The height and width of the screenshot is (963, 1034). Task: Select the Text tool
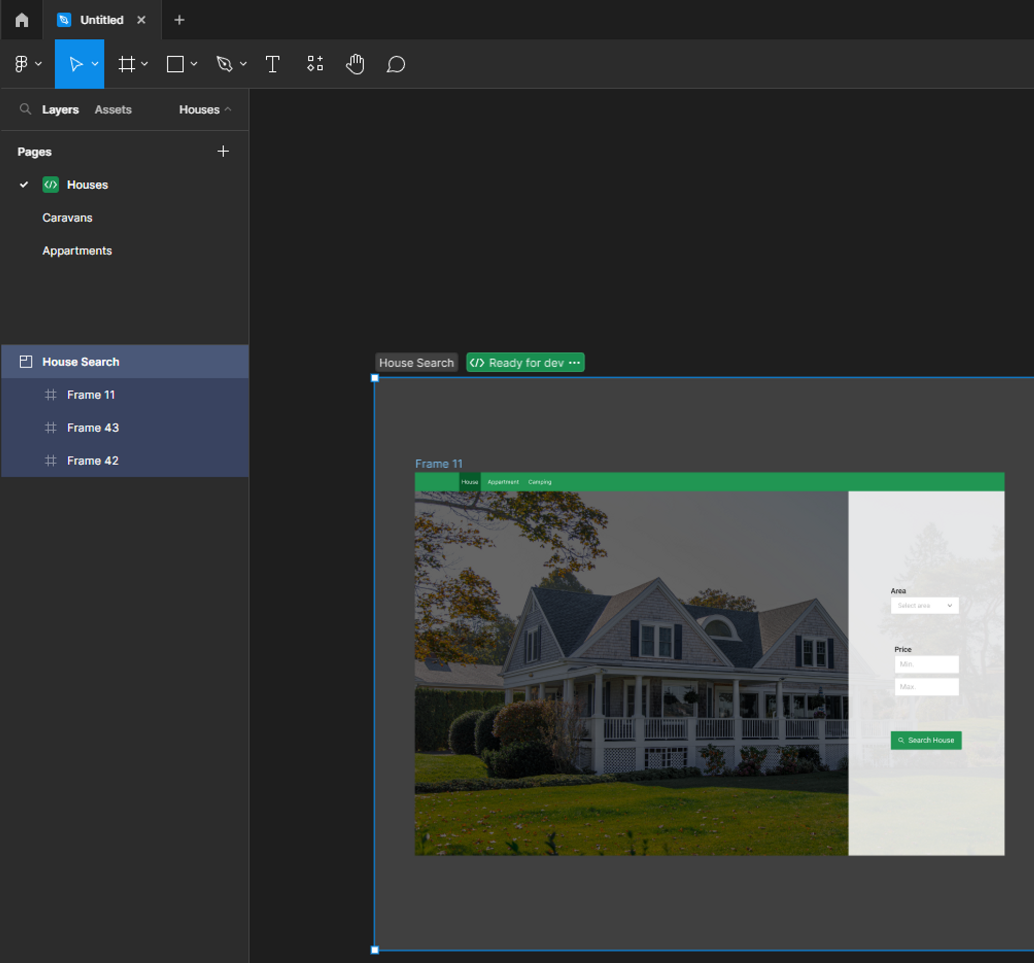point(272,64)
